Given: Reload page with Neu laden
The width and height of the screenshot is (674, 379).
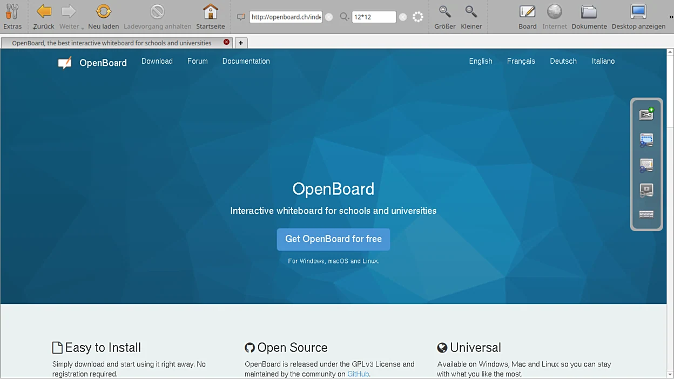Looking at the screenshot, I should click(103, 16).
